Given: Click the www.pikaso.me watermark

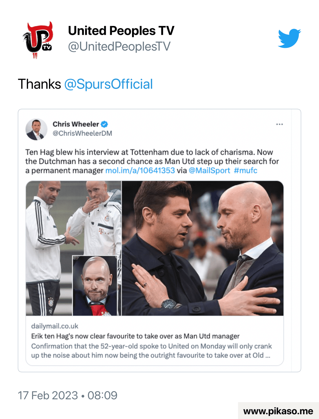Looking at the screenshot, I should pyautogui.click(x=278, y=411).
